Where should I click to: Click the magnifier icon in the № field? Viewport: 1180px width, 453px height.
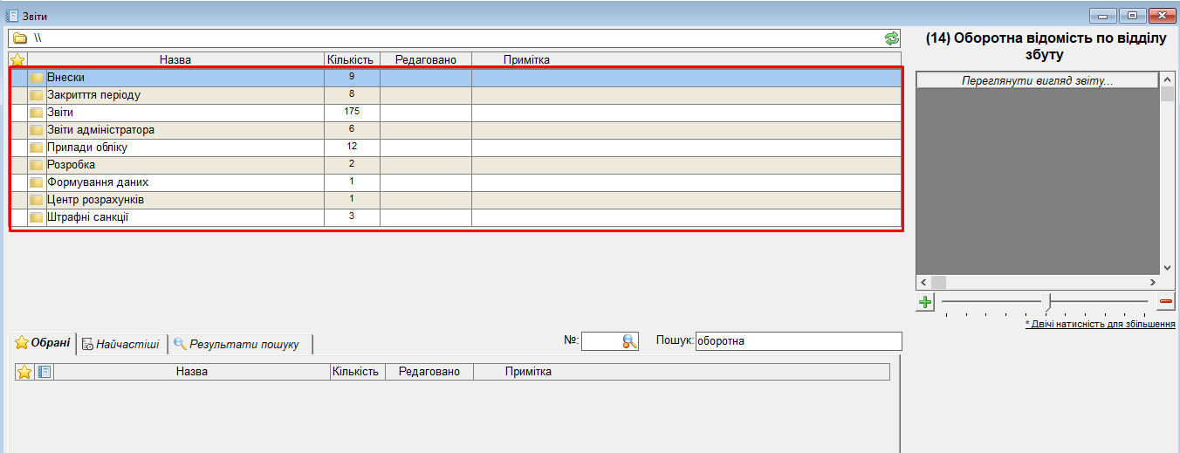(629, 342)
